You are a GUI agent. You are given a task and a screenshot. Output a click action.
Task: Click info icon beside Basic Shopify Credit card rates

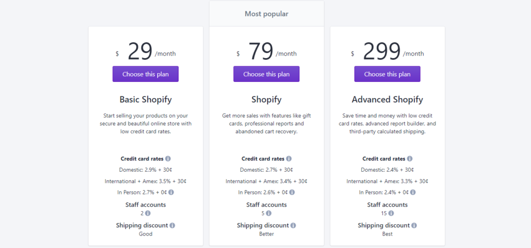[x=168, y=159]
